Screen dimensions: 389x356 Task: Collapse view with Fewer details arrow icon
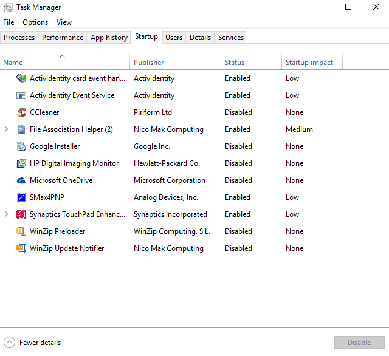[10, 343]
